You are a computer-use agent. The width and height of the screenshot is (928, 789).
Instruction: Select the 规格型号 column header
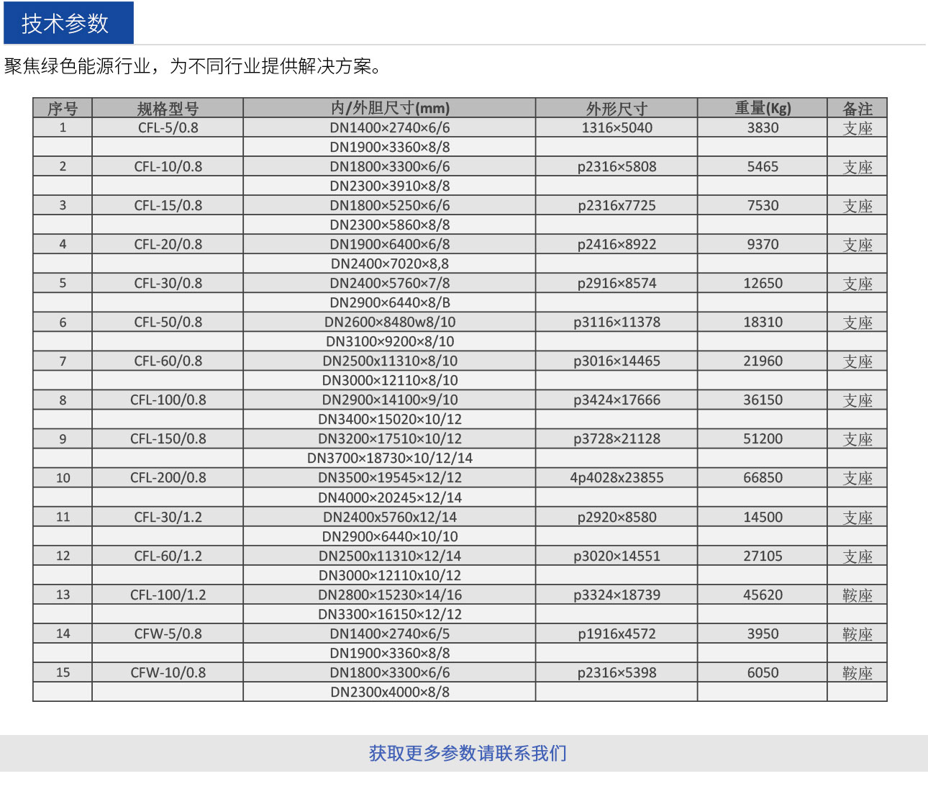coord(168,109)
